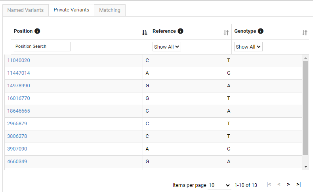This screenshot has height=192, width=313.
Task: Click the Reference column info icon
Action: pos(180,31)
